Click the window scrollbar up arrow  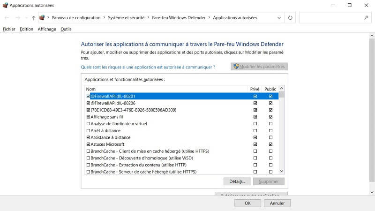(372, 36)
